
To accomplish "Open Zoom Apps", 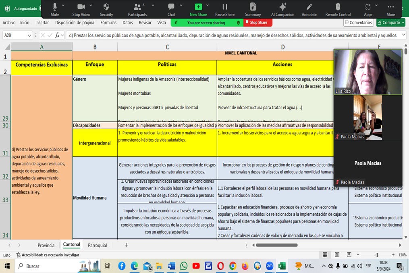I will tap(368, 10).
